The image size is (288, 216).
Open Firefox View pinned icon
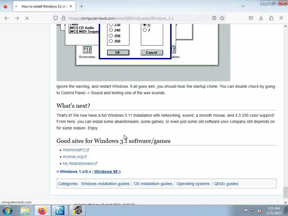point(6,6)
